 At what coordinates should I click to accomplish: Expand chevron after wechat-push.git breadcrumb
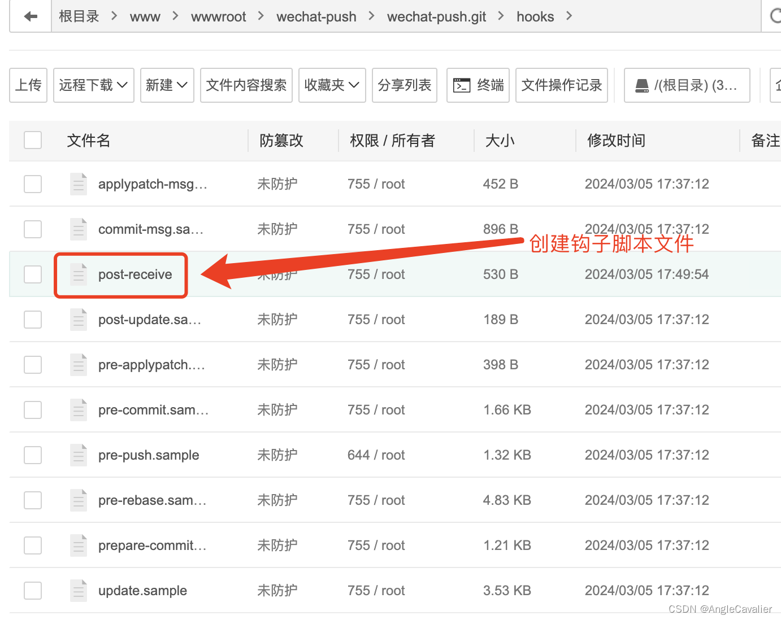coord(501,16)
